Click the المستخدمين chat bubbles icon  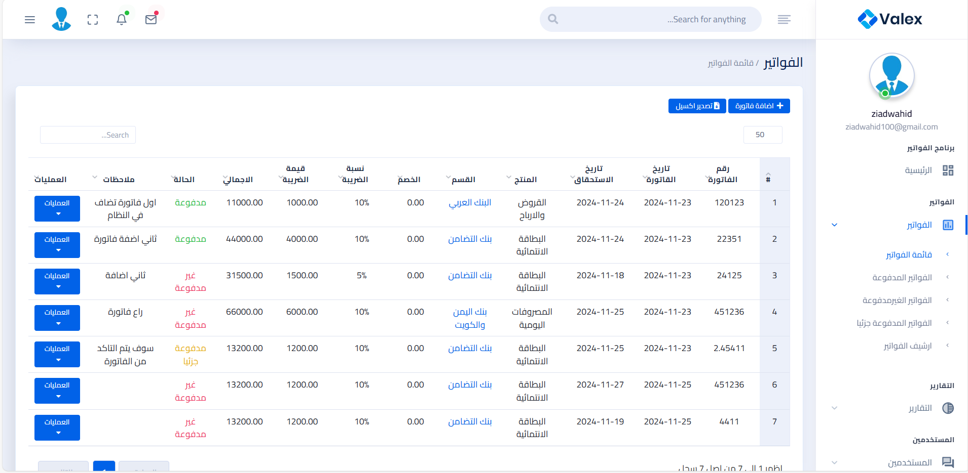(948, 462)
